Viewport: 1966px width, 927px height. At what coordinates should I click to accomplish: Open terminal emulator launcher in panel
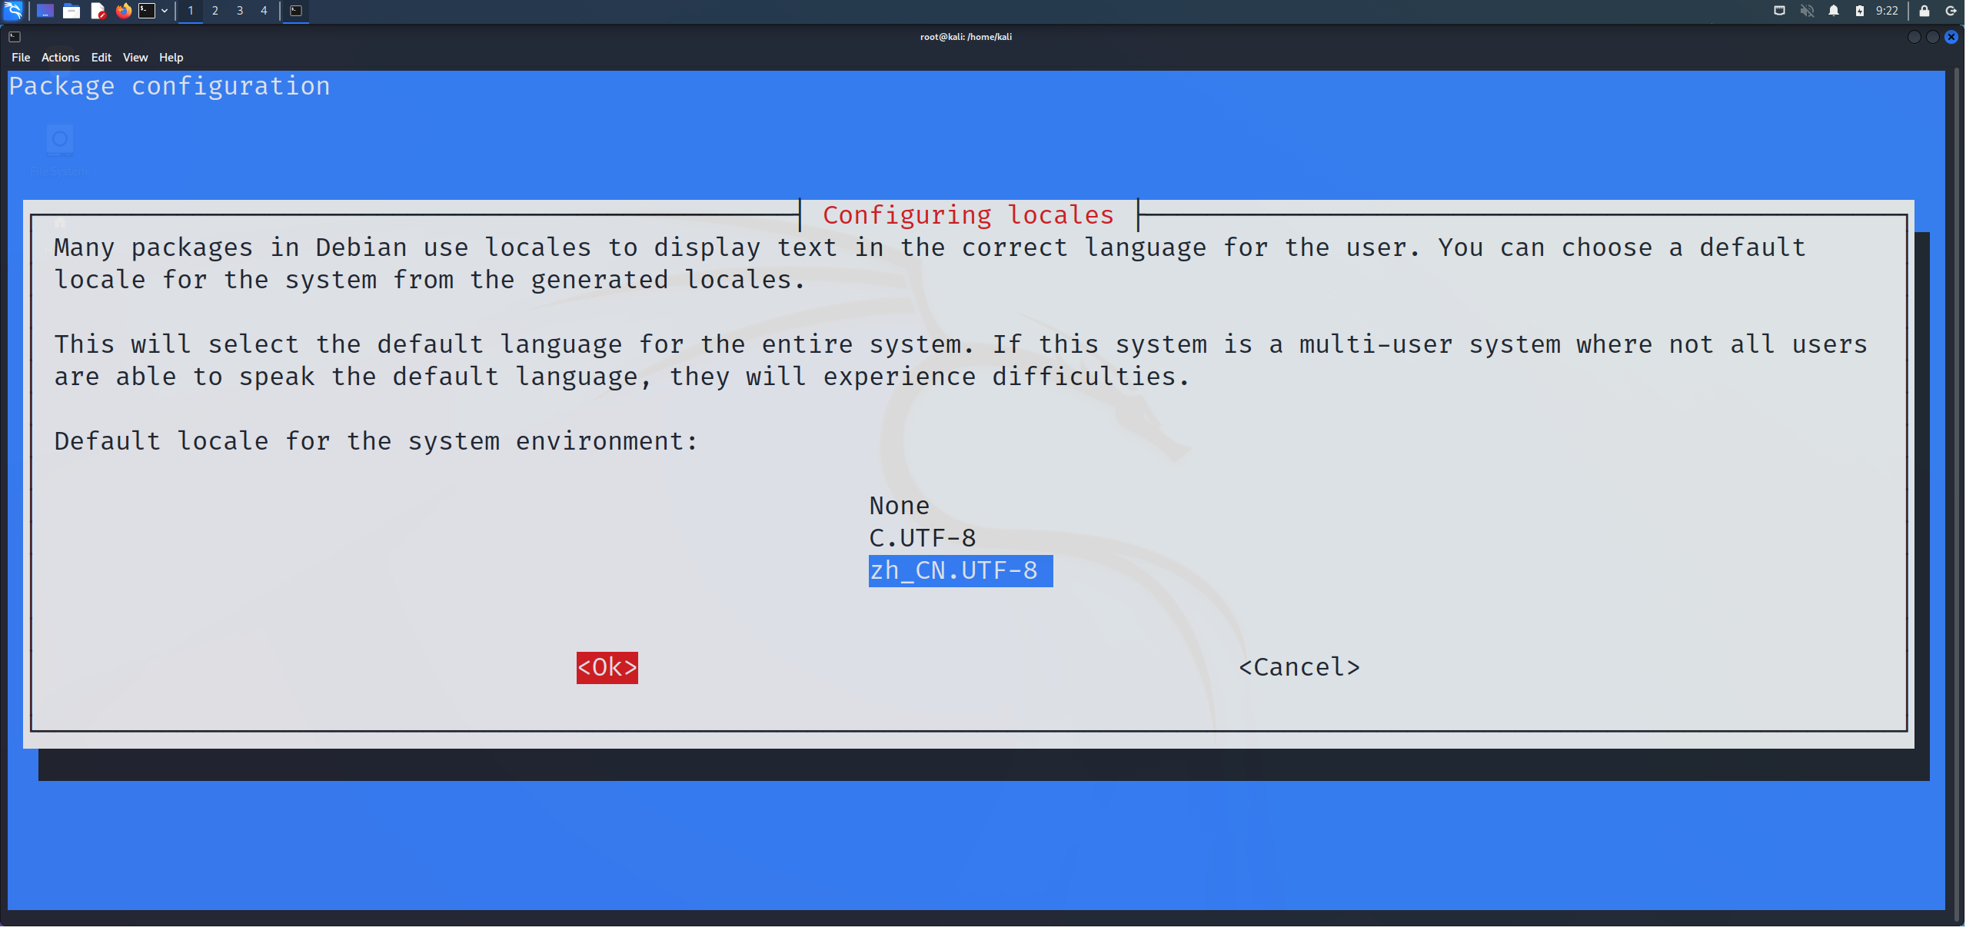click(x=147, y=11)
